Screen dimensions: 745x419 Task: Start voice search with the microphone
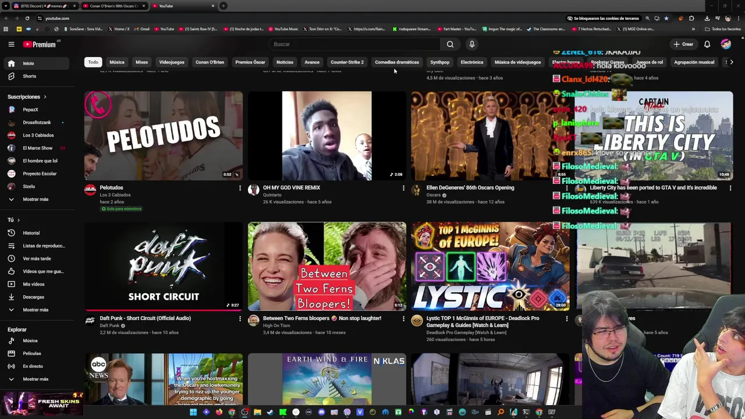coord(472,44)
